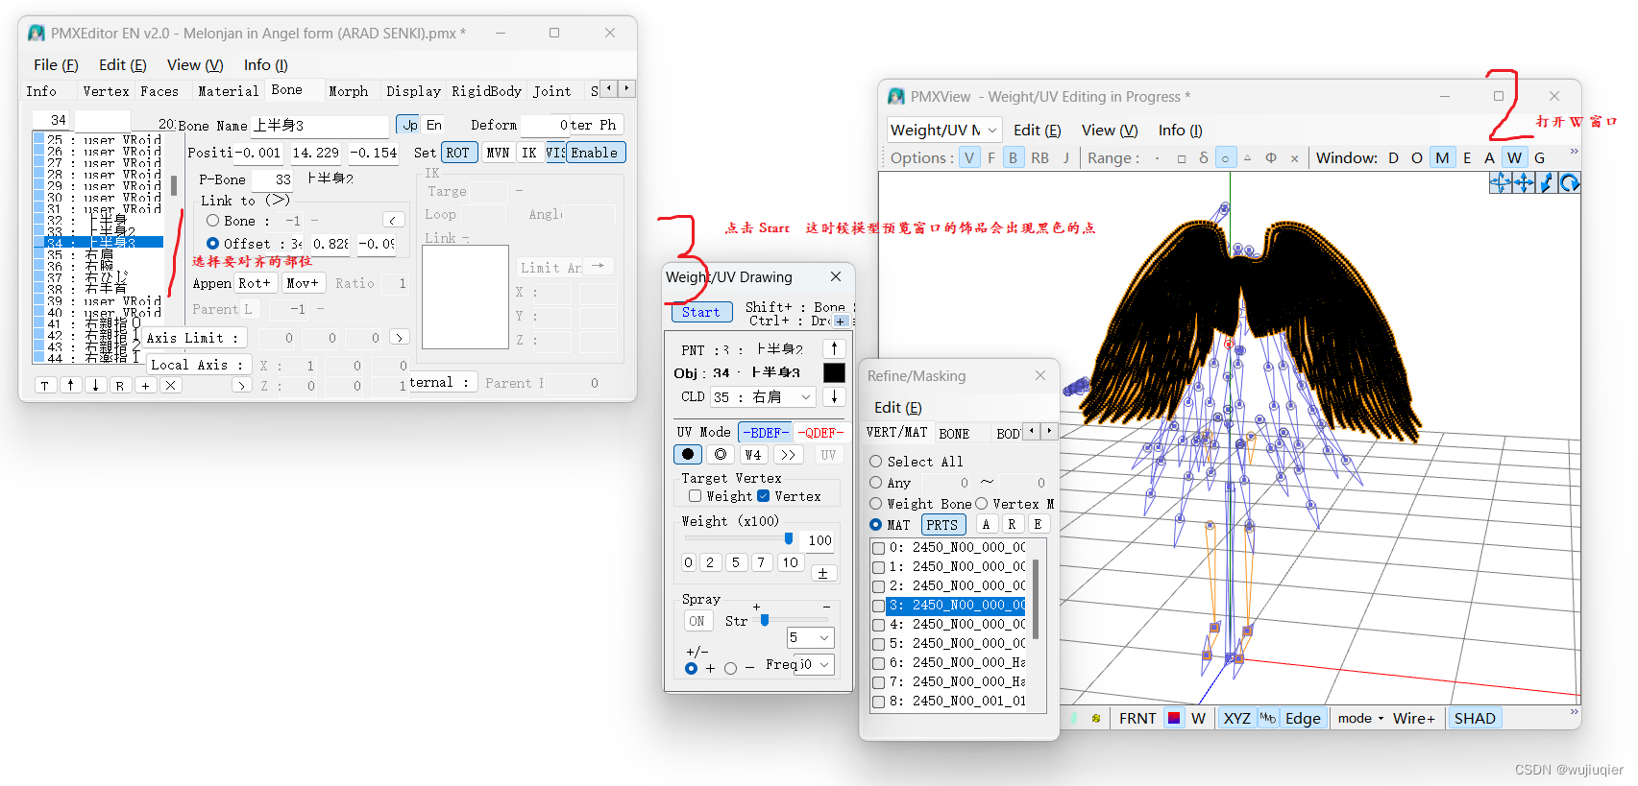Check material 0: 2450_N00_000 checkbox
The image size is (1638, 786).
pos(878,548)
